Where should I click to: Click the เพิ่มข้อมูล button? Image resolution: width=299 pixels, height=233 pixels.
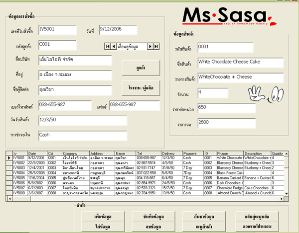[103, 217]
